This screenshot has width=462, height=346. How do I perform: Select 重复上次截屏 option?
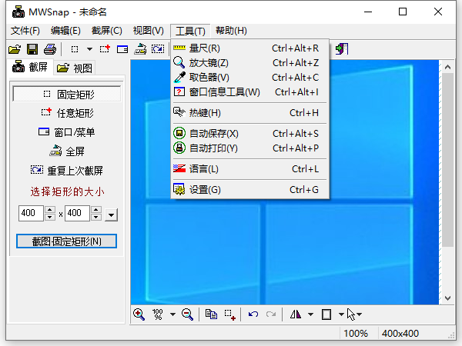point(67,171)
